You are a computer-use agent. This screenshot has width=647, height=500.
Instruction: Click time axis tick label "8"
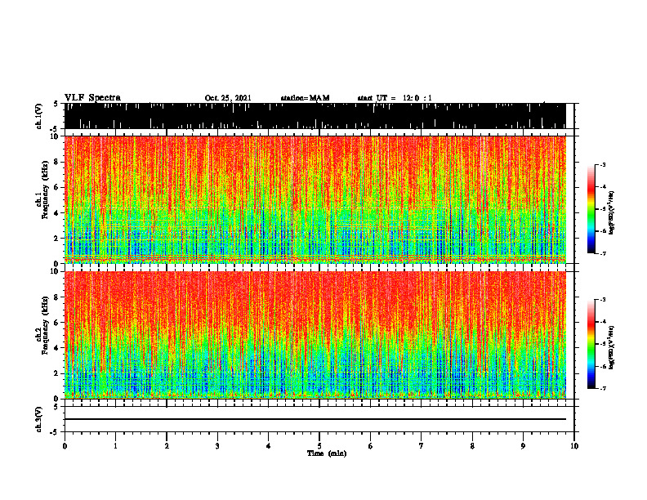[472, 446]
